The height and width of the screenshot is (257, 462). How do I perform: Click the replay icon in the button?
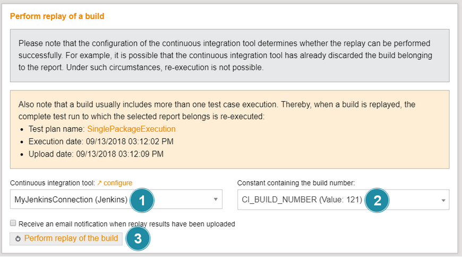(x=18, y=238)
